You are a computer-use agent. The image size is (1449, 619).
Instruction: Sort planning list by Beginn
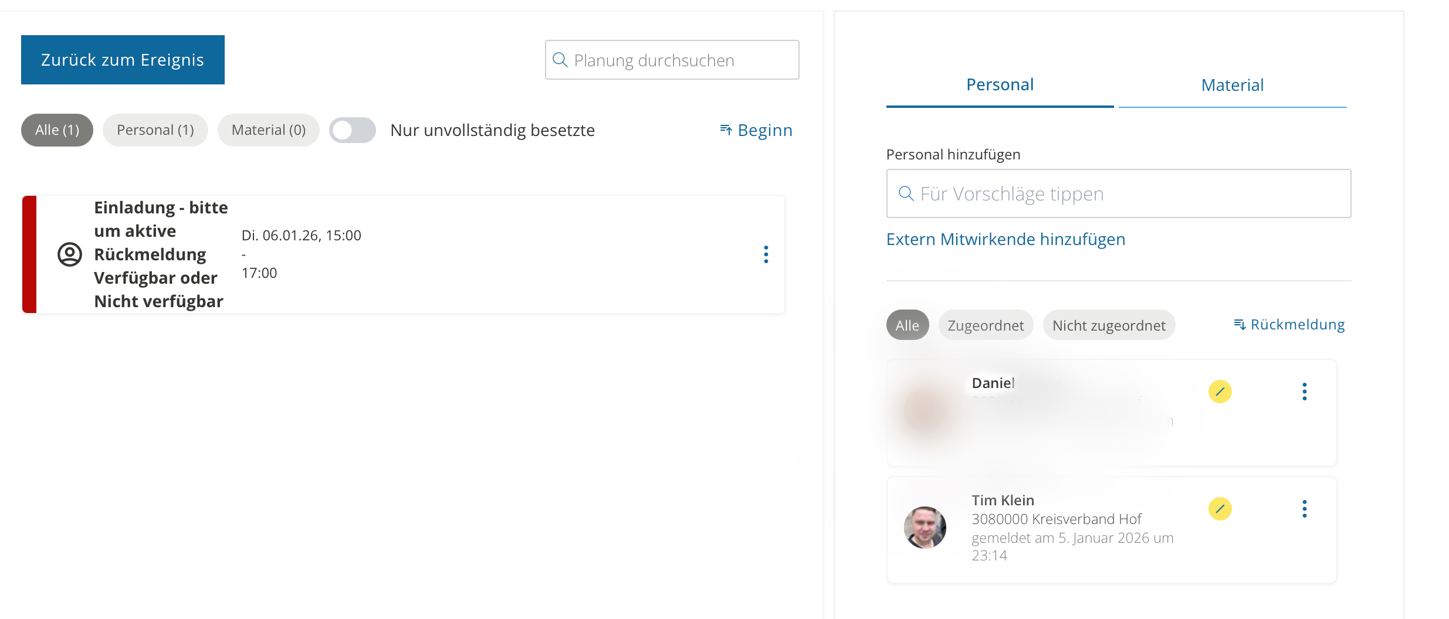tap(756, 130)
